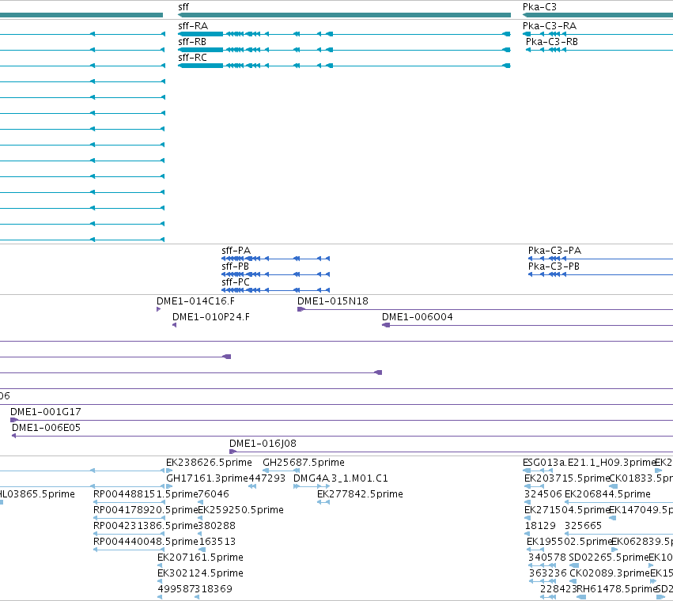Select the sff-RA transcript label

pyautogui.click(x=193, y=26)
